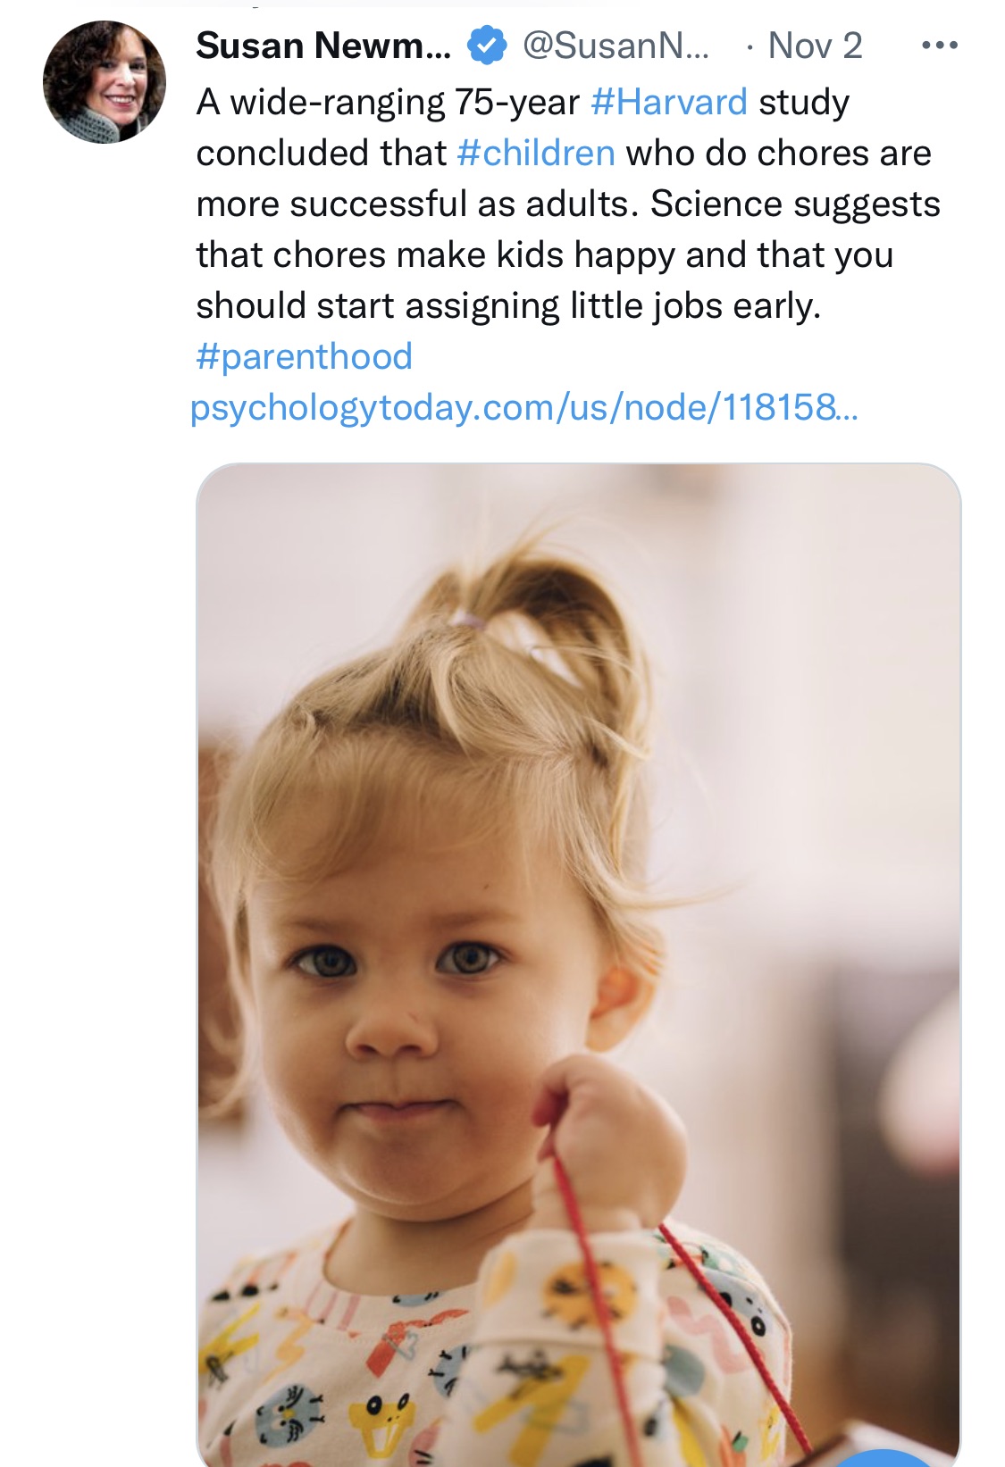Click the phrase 'more successful as adults.'
Image resolution: width=1005 pixels, height=1467 pixels.
[x=417, y=204]
